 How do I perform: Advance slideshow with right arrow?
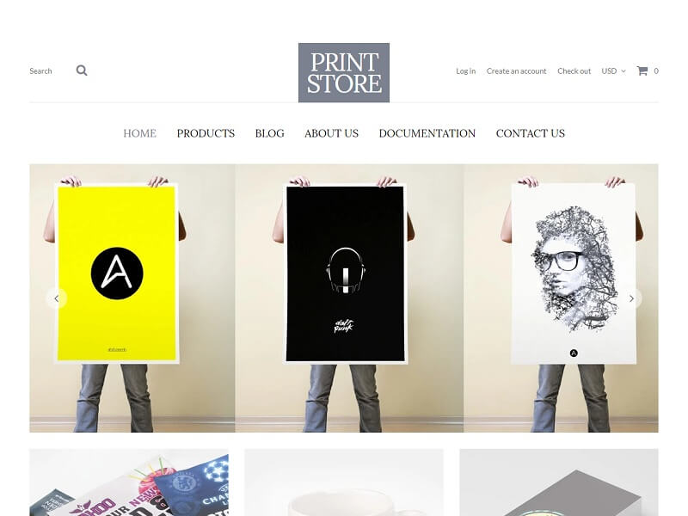[631, 298]
